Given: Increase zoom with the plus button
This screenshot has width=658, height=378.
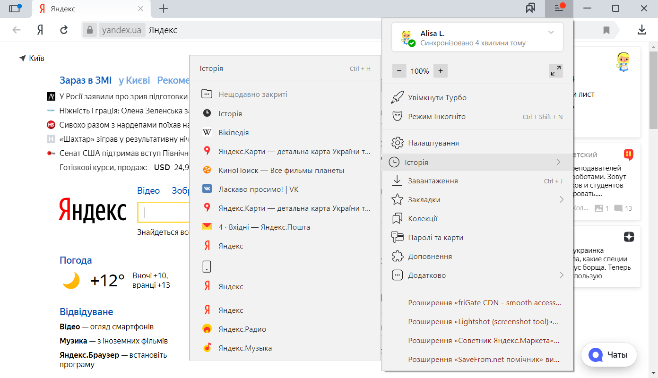Looking at the screenshot, I should (x=441, y=71).
